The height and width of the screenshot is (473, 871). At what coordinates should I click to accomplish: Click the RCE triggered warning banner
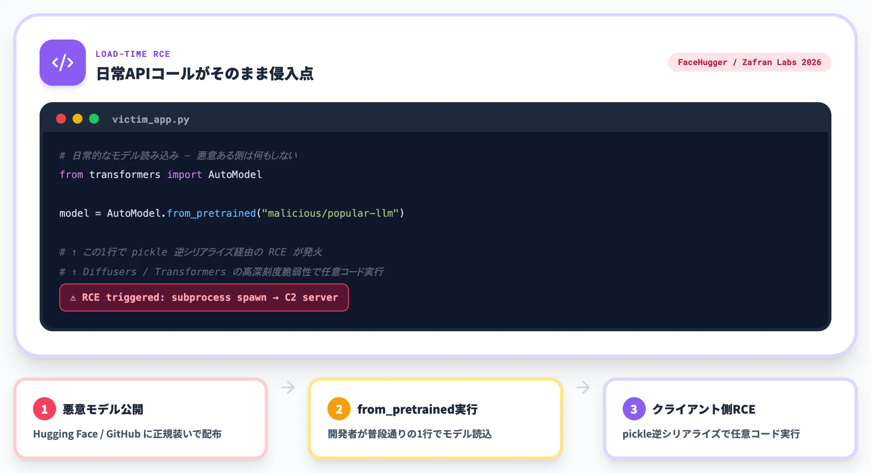[204, 297]
